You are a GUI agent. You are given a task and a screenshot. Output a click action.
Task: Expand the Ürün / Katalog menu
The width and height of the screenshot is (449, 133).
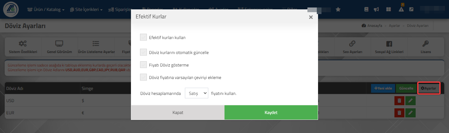click(x=46, y=10)
